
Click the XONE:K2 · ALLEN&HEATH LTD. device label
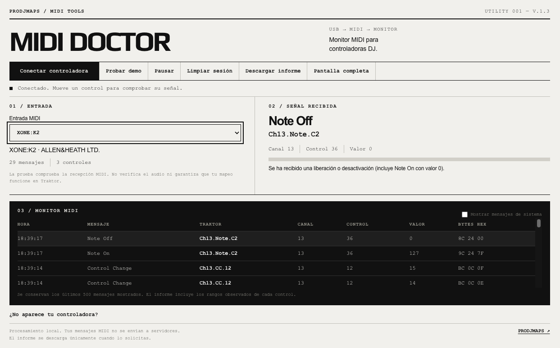(x=55, y=150)
